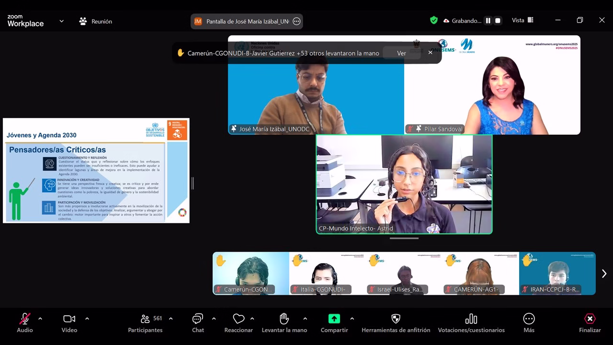Open Votaciones/cuestionarios polls

pyautogui.click(x=471, y=319)
